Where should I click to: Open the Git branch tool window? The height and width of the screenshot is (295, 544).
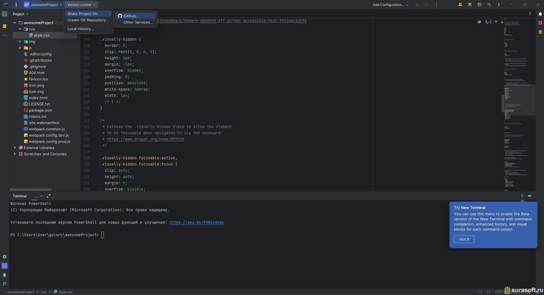tap(4, 284)
